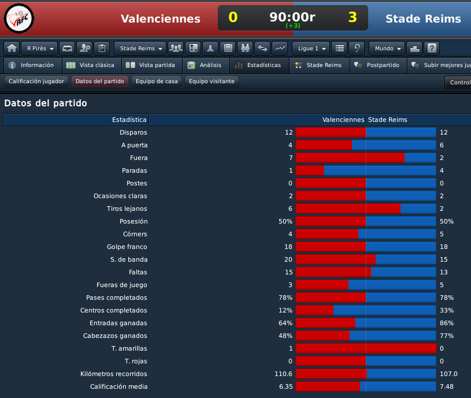Open the help question mark icon
Viewport: 471px width, 398px height.
[432, 49]
